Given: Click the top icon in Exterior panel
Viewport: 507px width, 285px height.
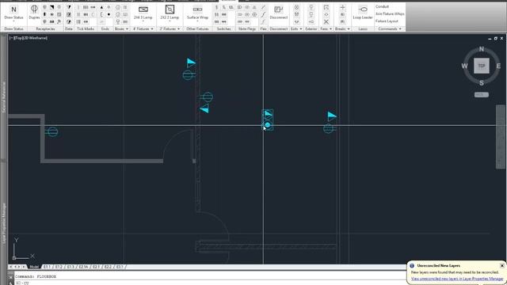Looking at the screenshot, I should (x=311, y=7).
